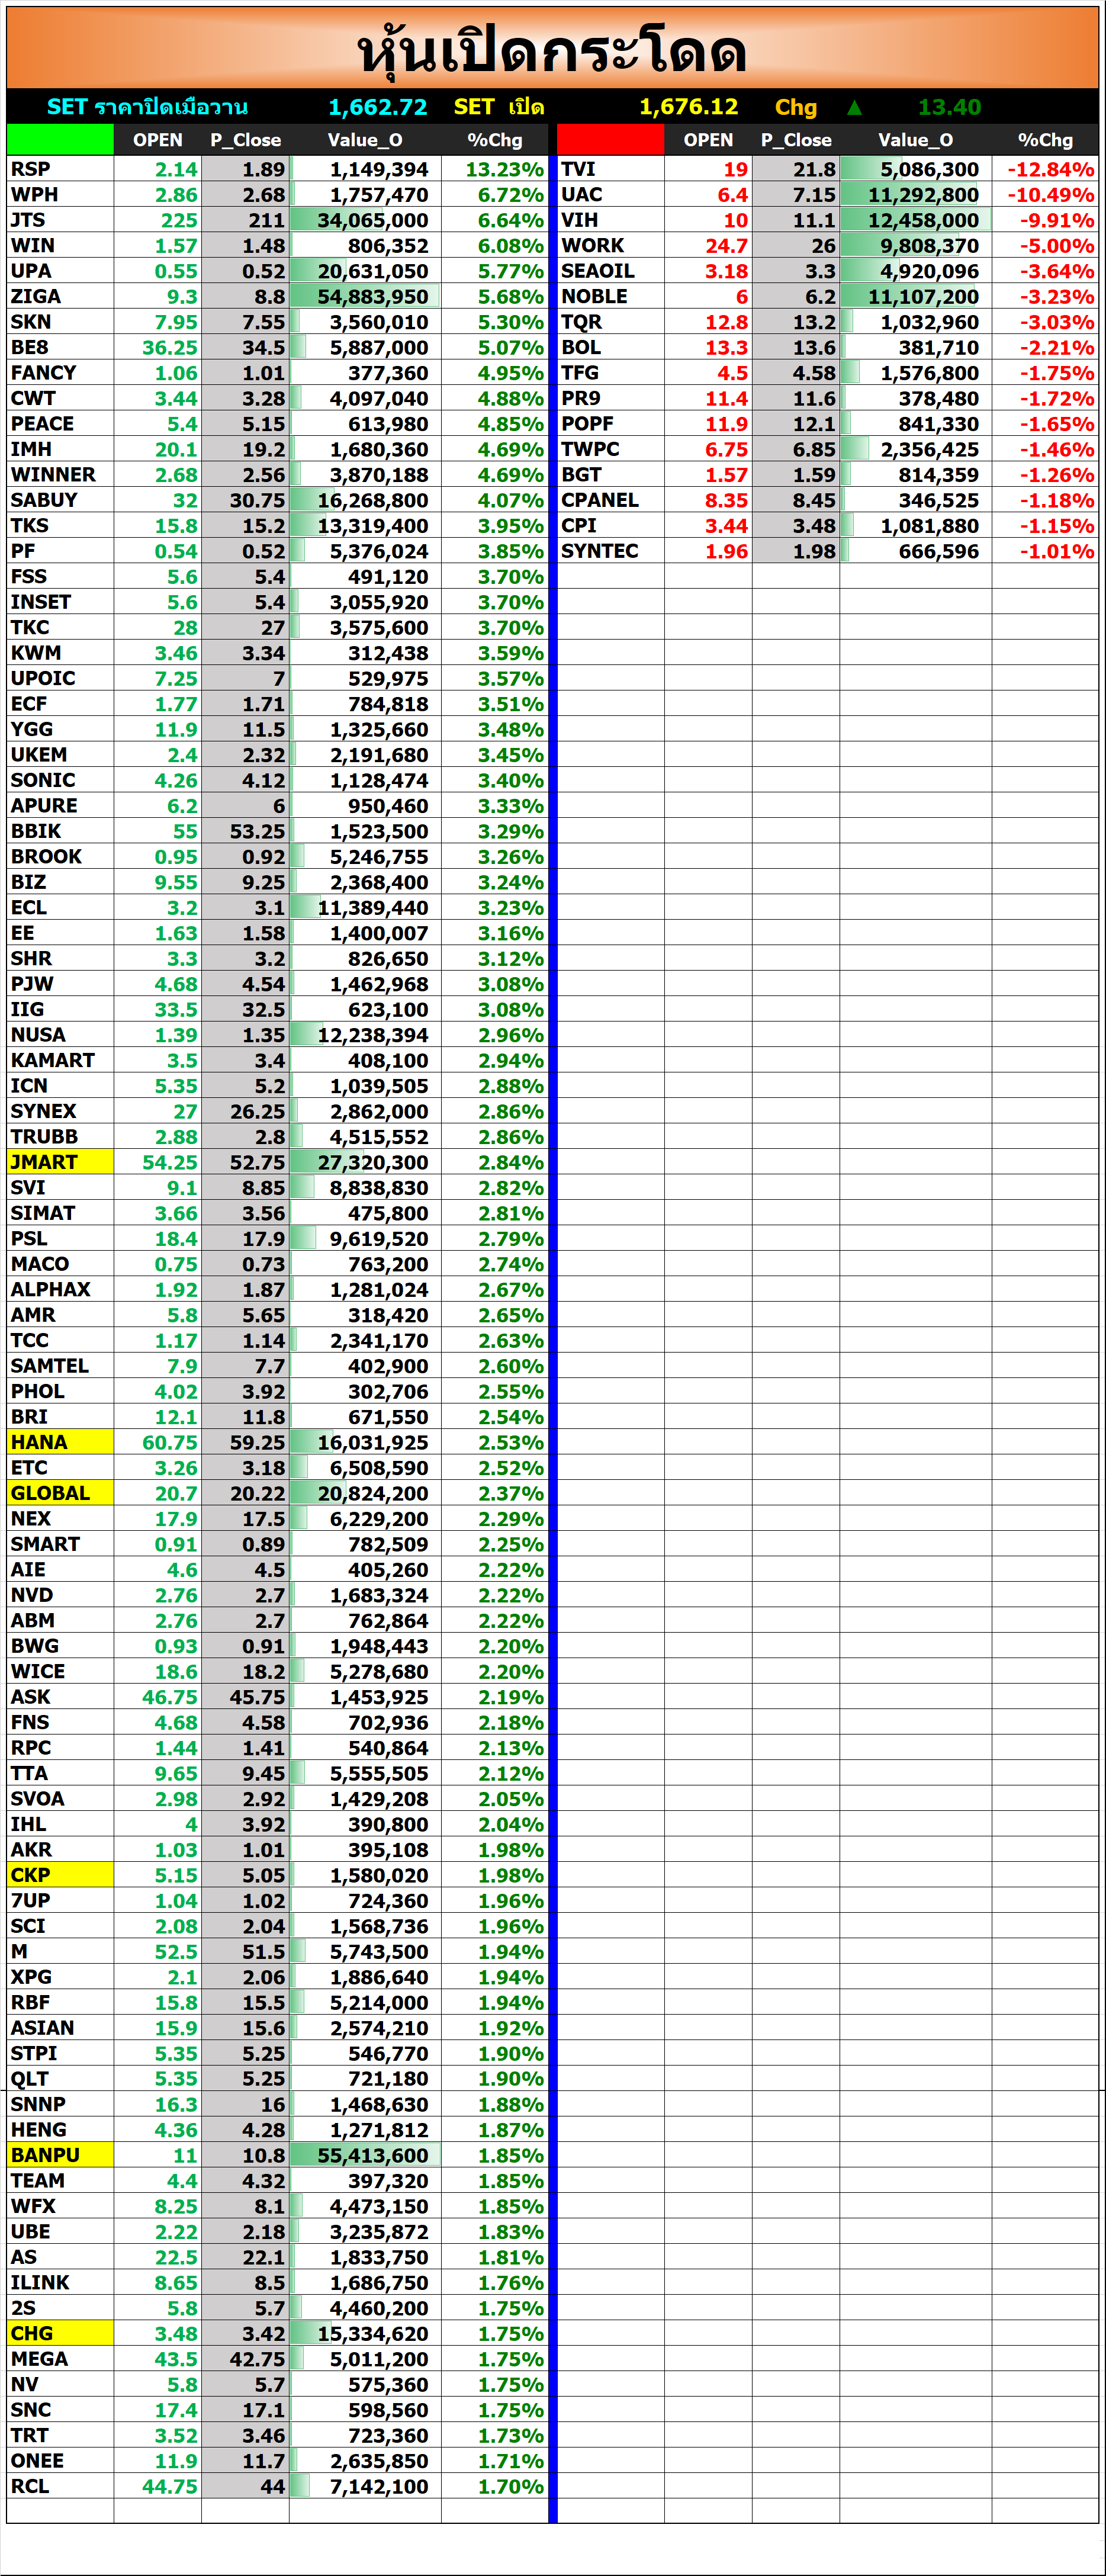The width and height of the screenshot is (1106, 2576).
Task: Click the HENG ticker cell
Action: point(60,2129)
